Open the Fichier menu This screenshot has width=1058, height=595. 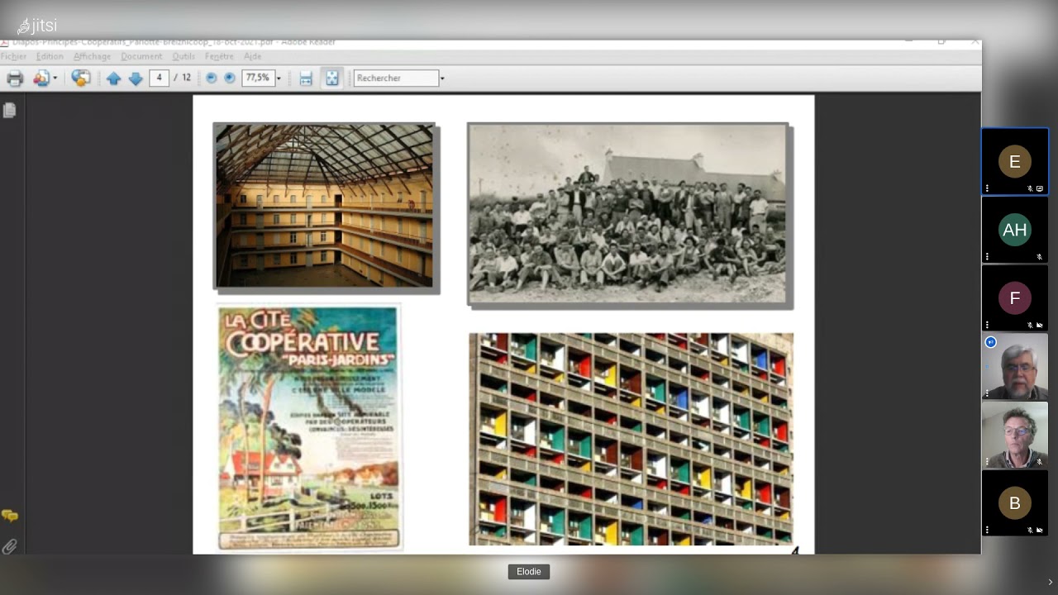point(13,56)
